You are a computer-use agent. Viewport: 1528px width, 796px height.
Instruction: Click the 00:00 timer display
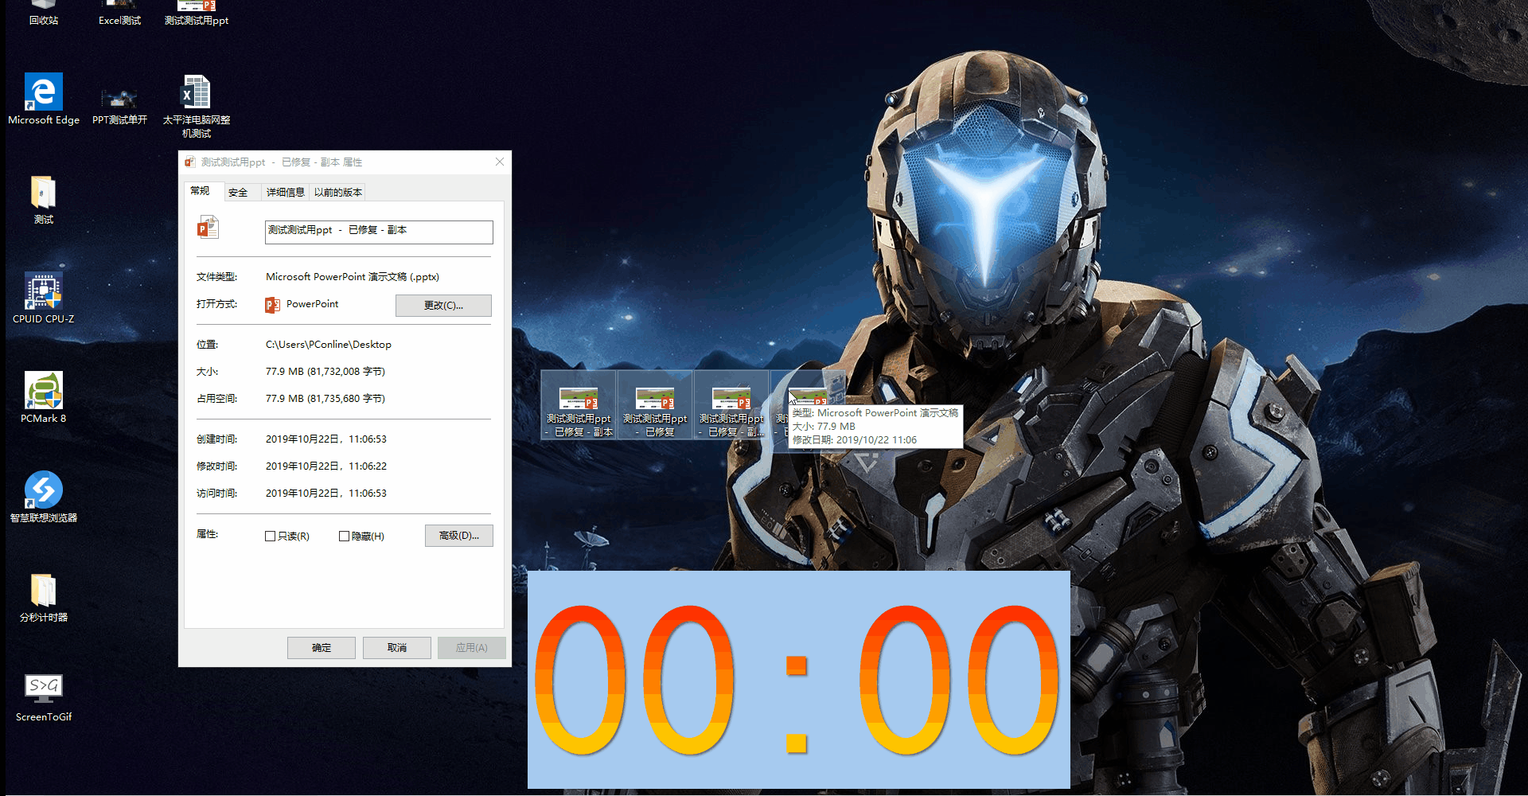click(x=798, y=680)
